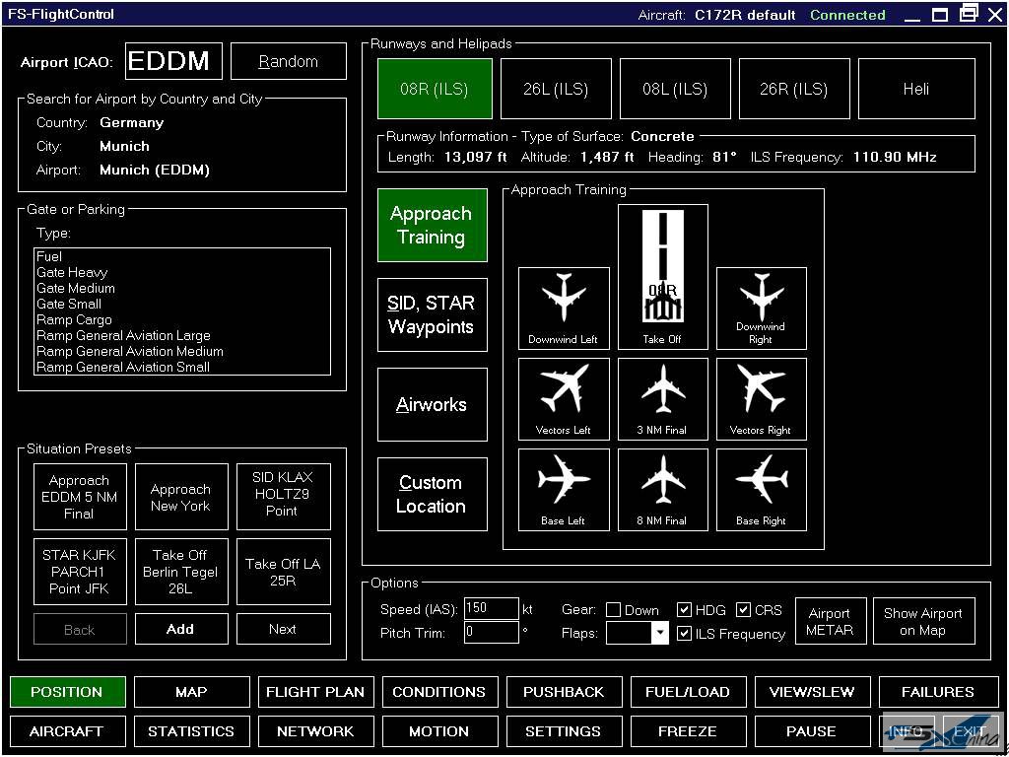Load preset STAR KJFK PARCH1 Point JFK

[x=80, y=572]
